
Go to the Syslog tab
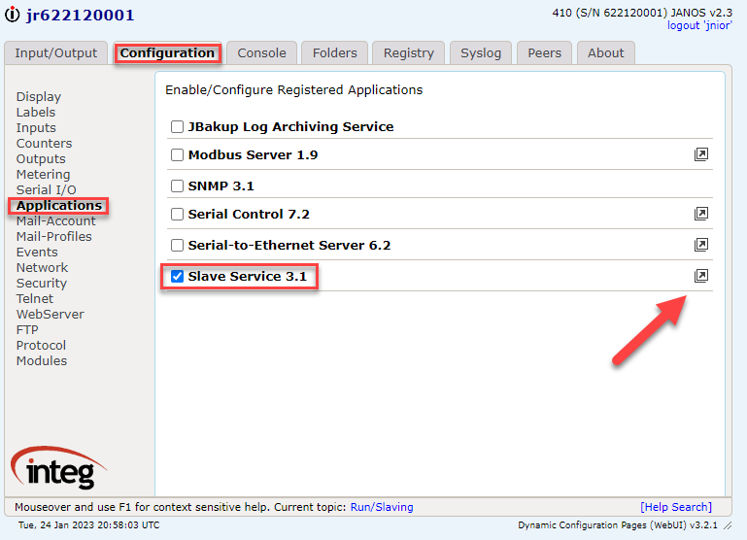click(x=480, y=53)
